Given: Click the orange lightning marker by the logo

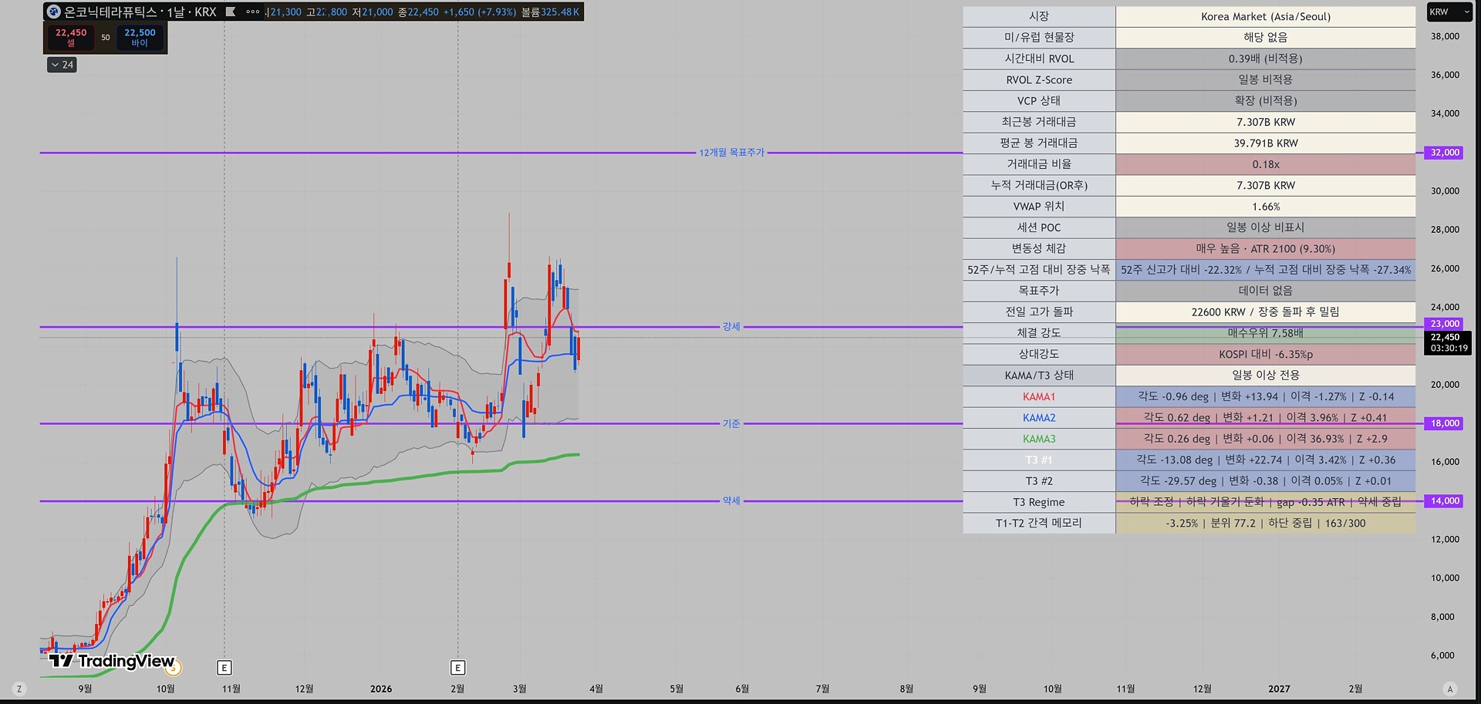Looking at the screenshot, I should [x=173, y=667].
